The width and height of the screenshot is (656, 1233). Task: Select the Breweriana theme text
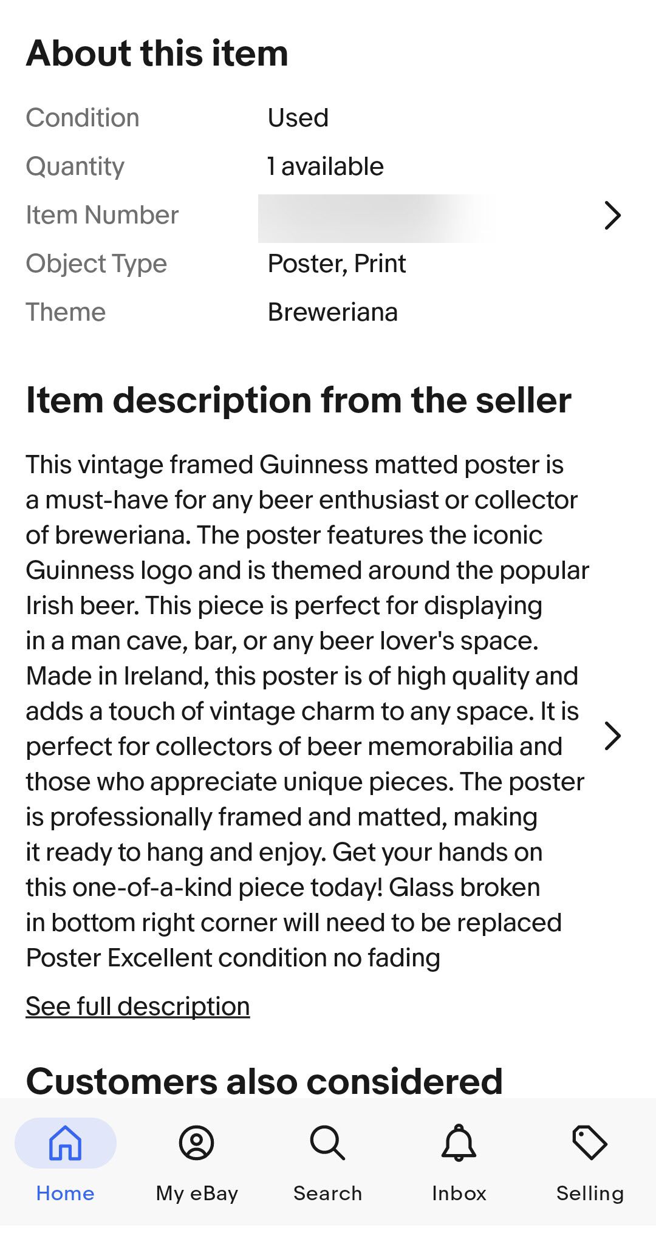pyautogui.click(x=333, y=312)
